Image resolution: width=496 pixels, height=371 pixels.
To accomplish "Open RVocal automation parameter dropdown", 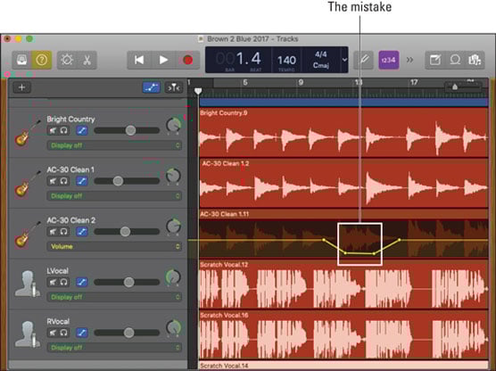I will point(114,348).
